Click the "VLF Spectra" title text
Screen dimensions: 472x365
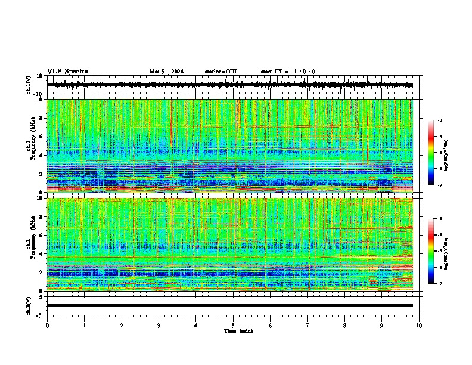tap(67, 72)
